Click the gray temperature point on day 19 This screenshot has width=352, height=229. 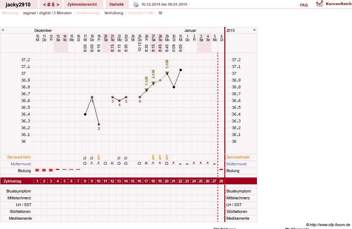tap(160, 80)
